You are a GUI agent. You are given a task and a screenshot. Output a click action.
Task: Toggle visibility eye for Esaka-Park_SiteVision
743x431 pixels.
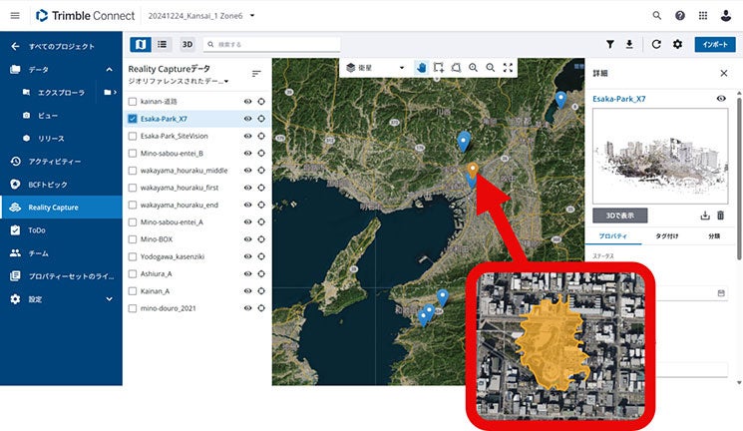coord(246,136)
